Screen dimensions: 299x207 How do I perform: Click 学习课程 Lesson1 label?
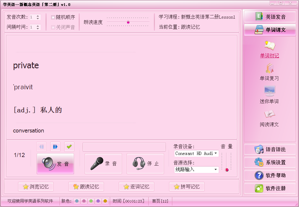pyautogui.click(x=197, y=17)
